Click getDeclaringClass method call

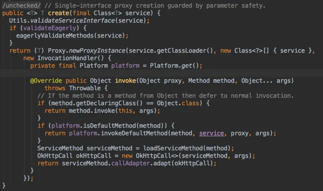point(106,103)
